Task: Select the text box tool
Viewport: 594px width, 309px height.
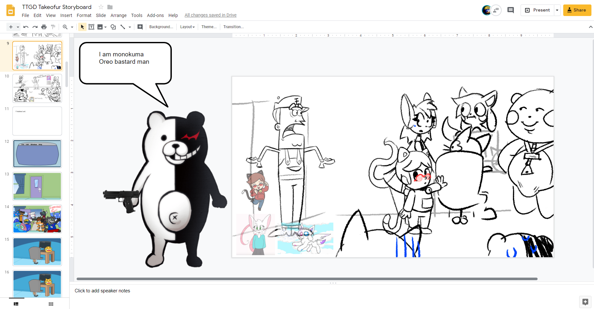Action: [x=91, y=27]
